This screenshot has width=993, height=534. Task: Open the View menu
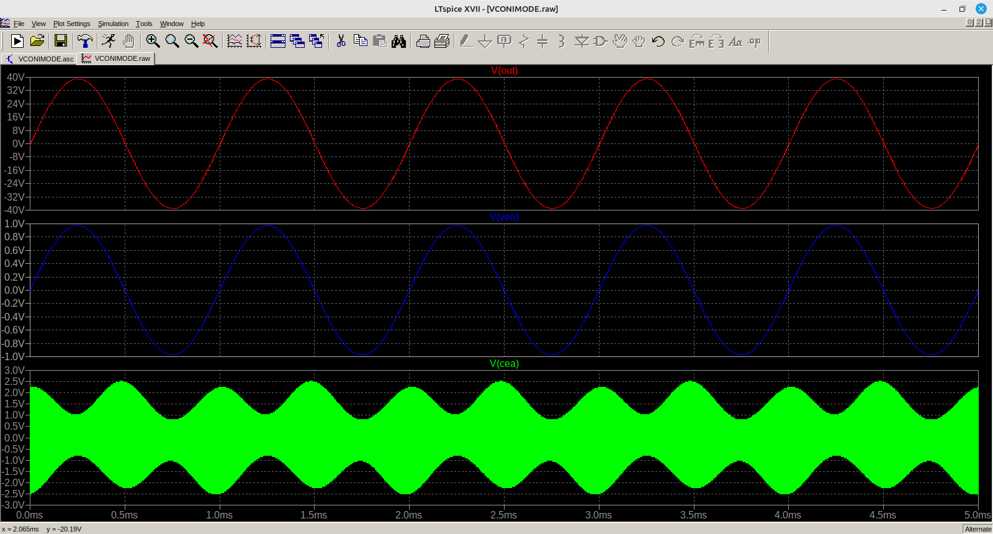tap(38, 24)
